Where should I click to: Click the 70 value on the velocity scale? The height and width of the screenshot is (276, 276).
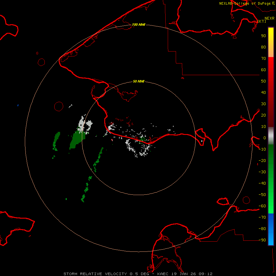tap(263, 59)
